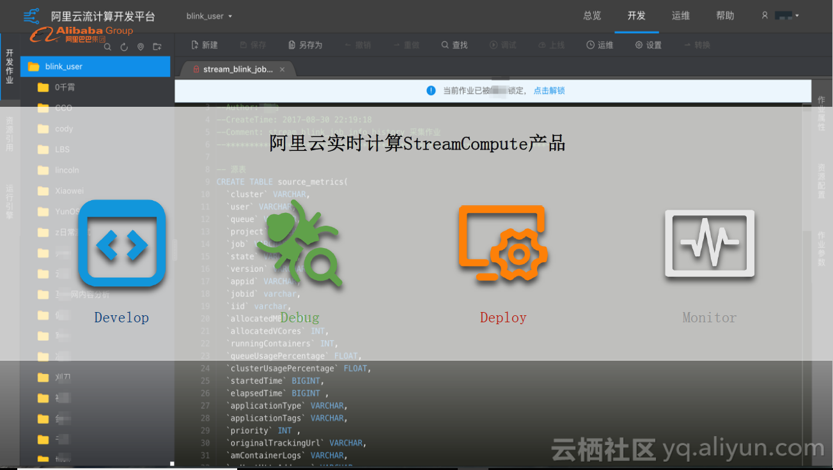
Task: Switch to the 运行引擎 left sidebar tab
Action: pyautogui.click(x=10, y=202)
